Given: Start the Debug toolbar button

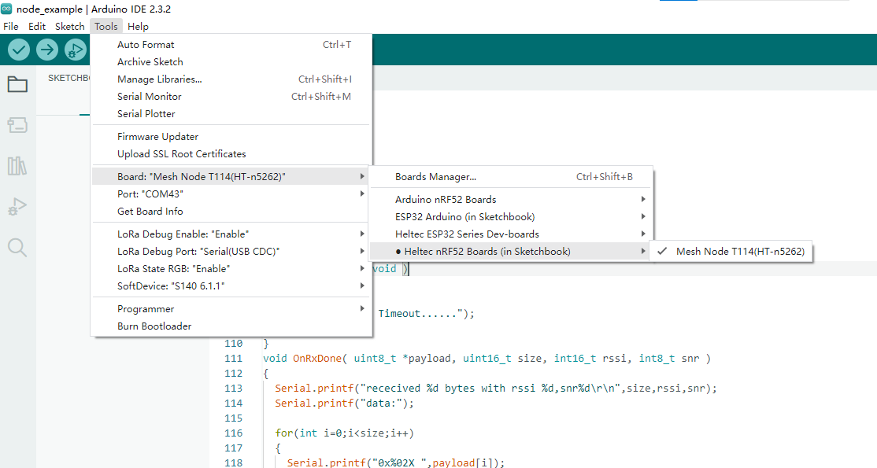Looking at the screenshot, I should point(76,50).
